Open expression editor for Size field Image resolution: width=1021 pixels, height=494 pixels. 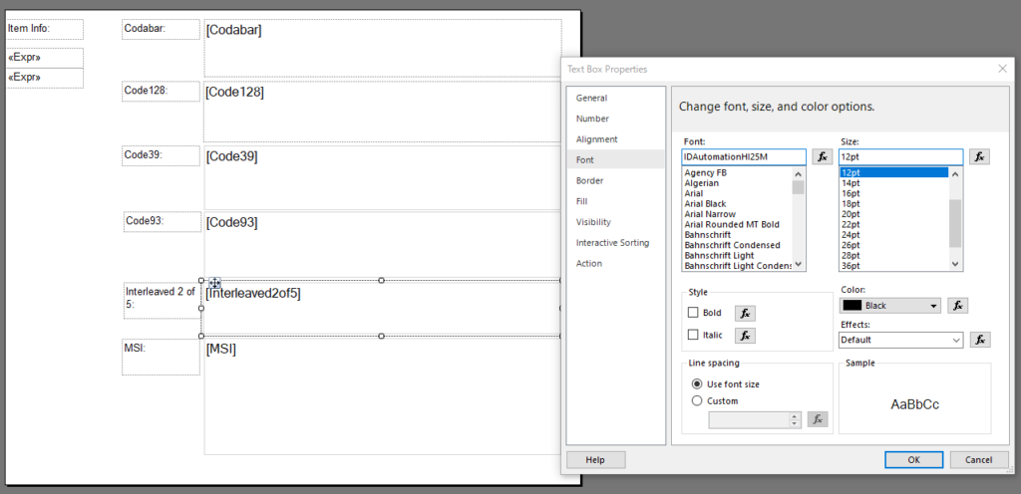pos(979,156)
